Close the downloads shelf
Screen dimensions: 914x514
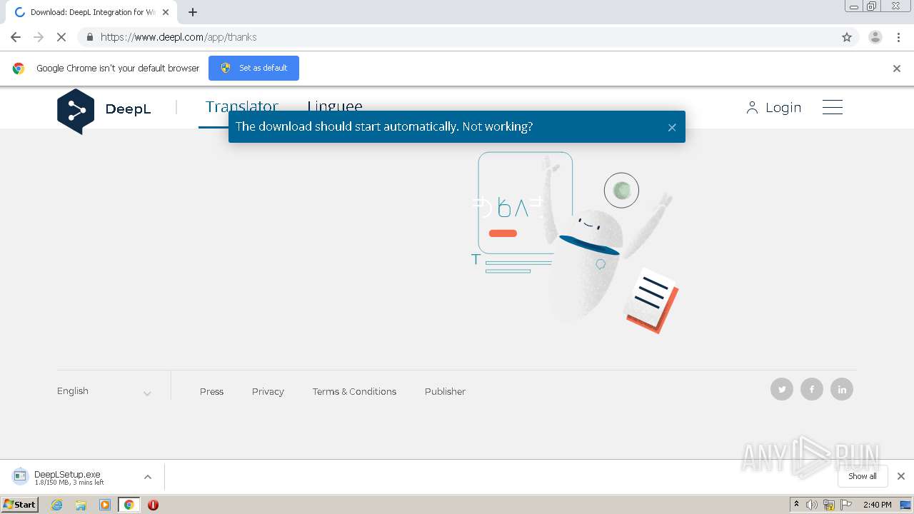click(x=901, y=476)
